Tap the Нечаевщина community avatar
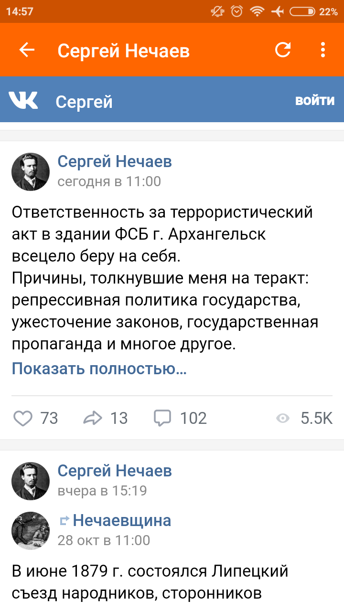344x611 pixels. [x=31, y=530]
